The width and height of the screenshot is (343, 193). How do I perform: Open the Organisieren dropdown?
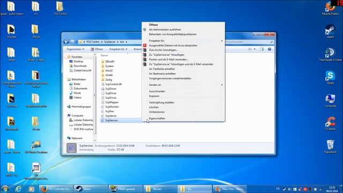point(75,49)
